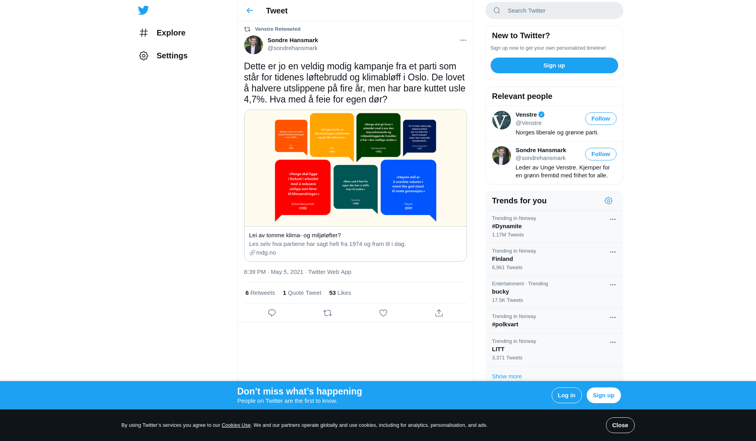
Task: Open the #polkvart trend
Action: tap(554, 321)
